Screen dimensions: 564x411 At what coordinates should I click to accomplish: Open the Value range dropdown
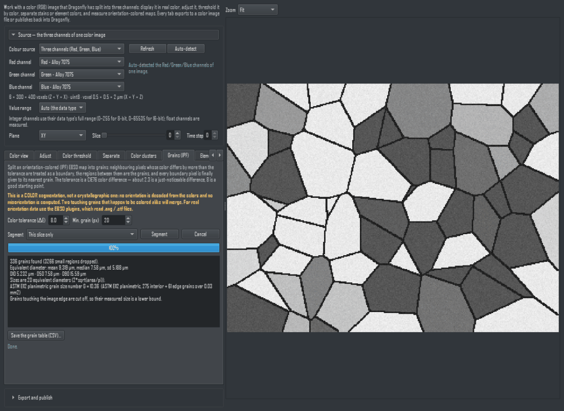coord(62,108)
